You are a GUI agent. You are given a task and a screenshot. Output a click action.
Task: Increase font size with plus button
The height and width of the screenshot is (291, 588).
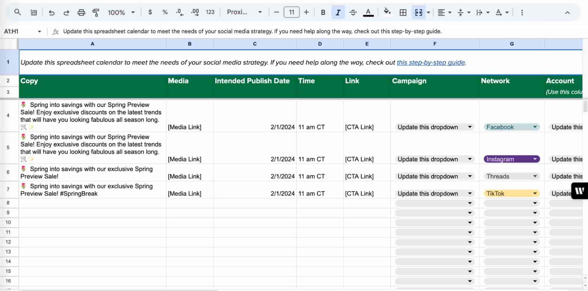[x=307, y=12]
